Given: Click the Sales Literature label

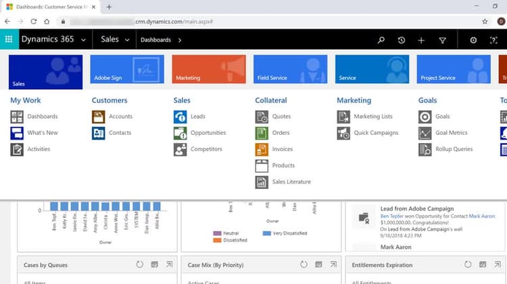Looking at the screenshot, I should (x=291, y=181).
